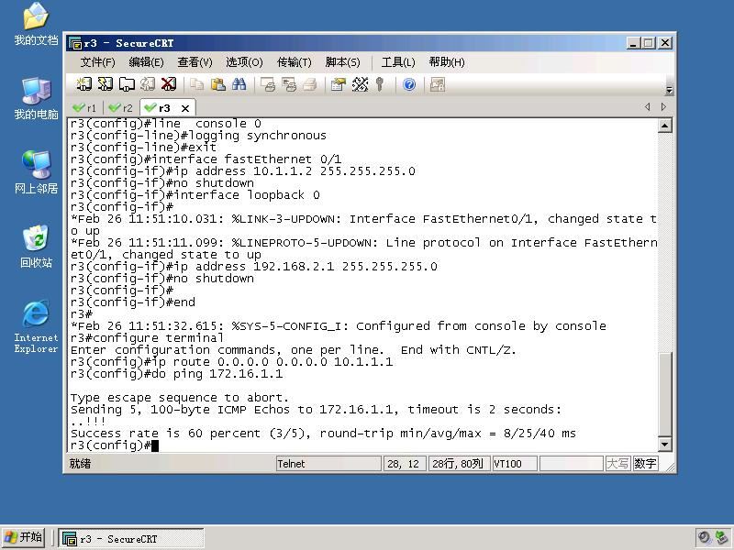734x550 pixels.
Task: Open the Keymap Editor icon
Action: [360, 84]
